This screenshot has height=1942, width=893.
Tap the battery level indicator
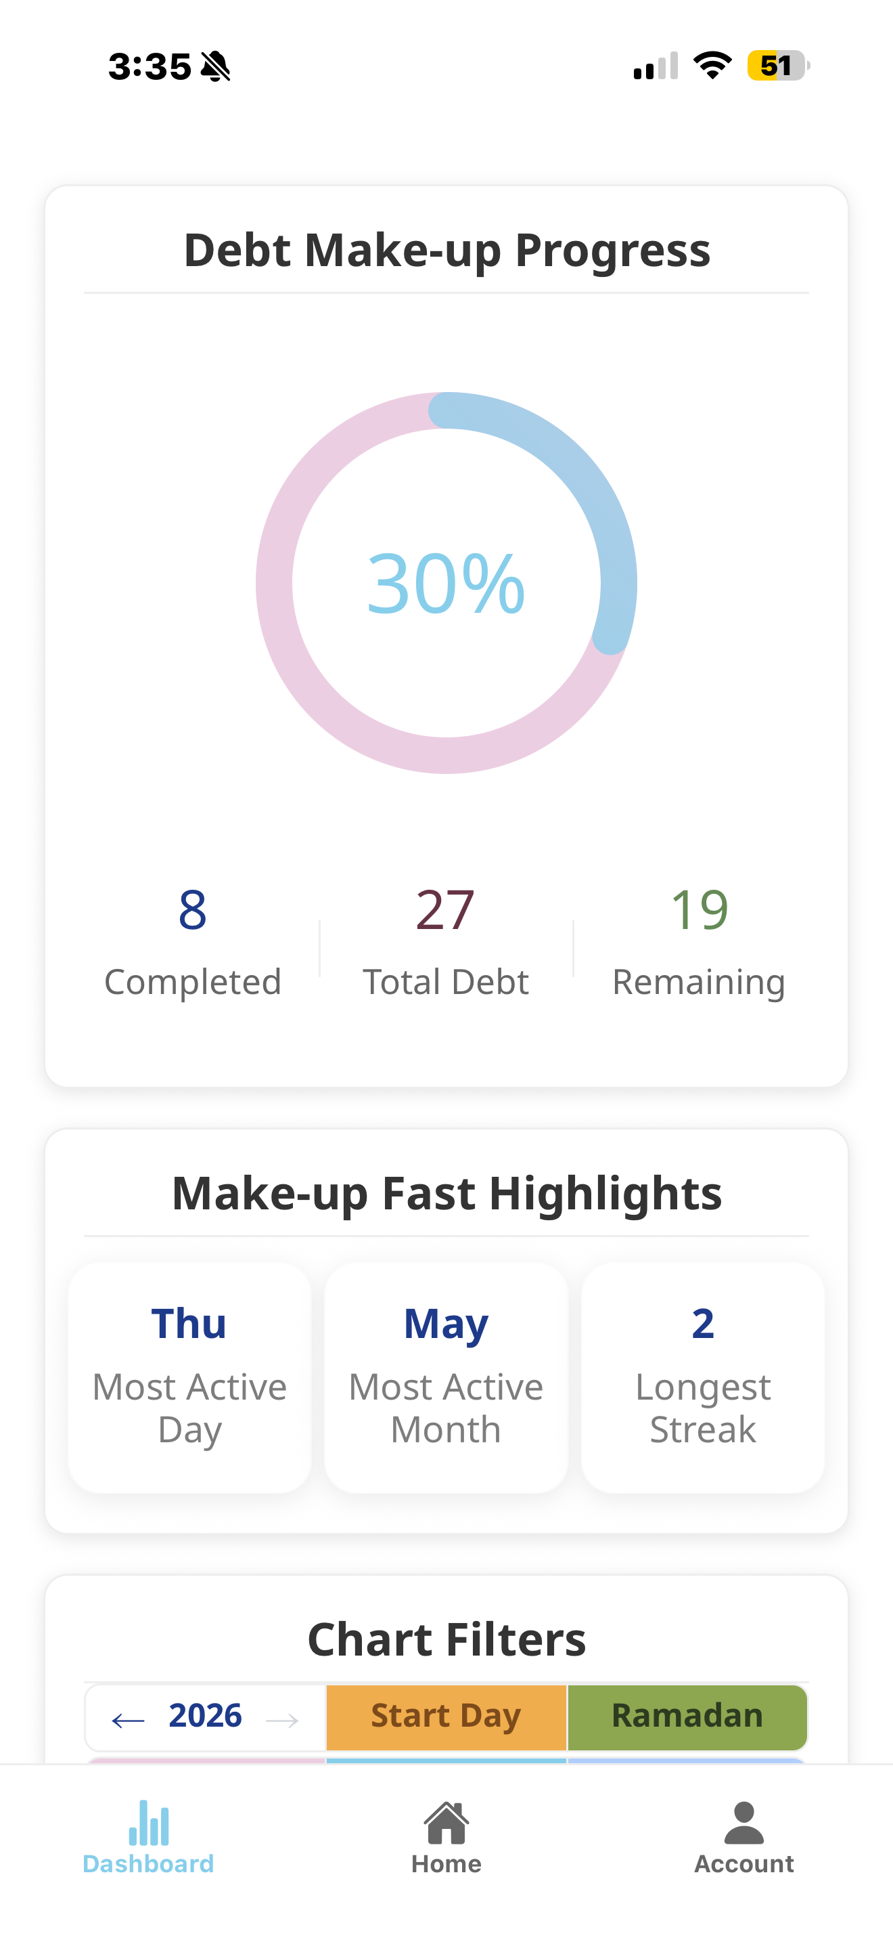click(x=778, y=66)
